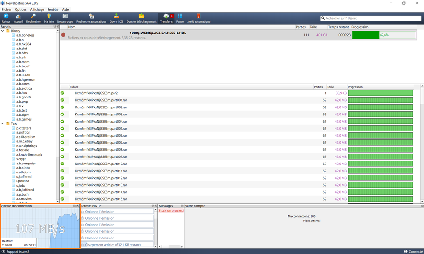Select the a.b.hdtv newsgroup
Image resolution: width=424 pixels, height=254 pixels.
point(22,53)
